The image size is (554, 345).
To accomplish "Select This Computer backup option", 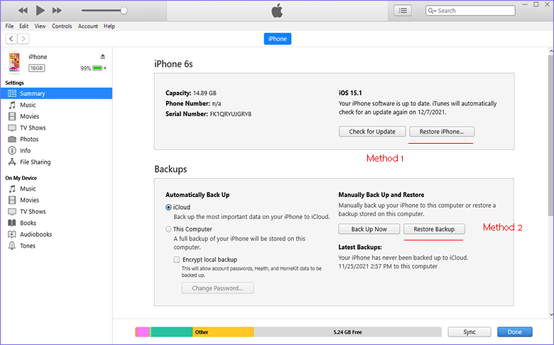I will click(168, 229).
